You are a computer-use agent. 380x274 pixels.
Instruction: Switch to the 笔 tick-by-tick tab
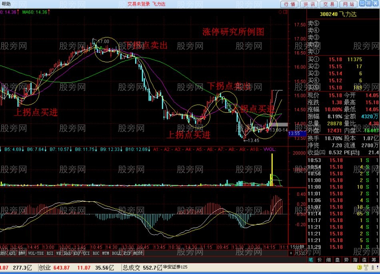click(x=311, y=260)
